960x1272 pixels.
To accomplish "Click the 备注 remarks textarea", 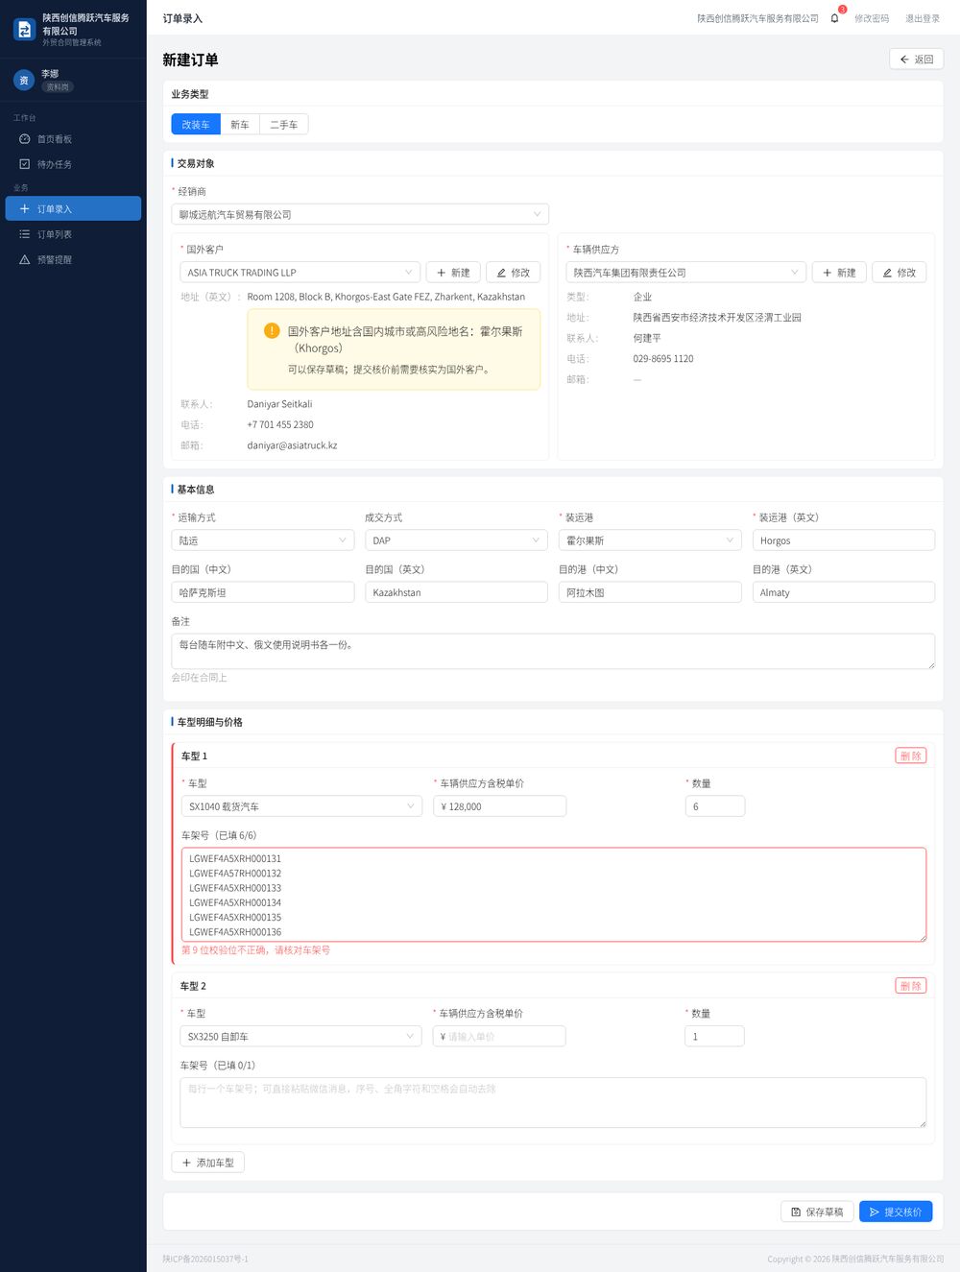I will point(553,651).
